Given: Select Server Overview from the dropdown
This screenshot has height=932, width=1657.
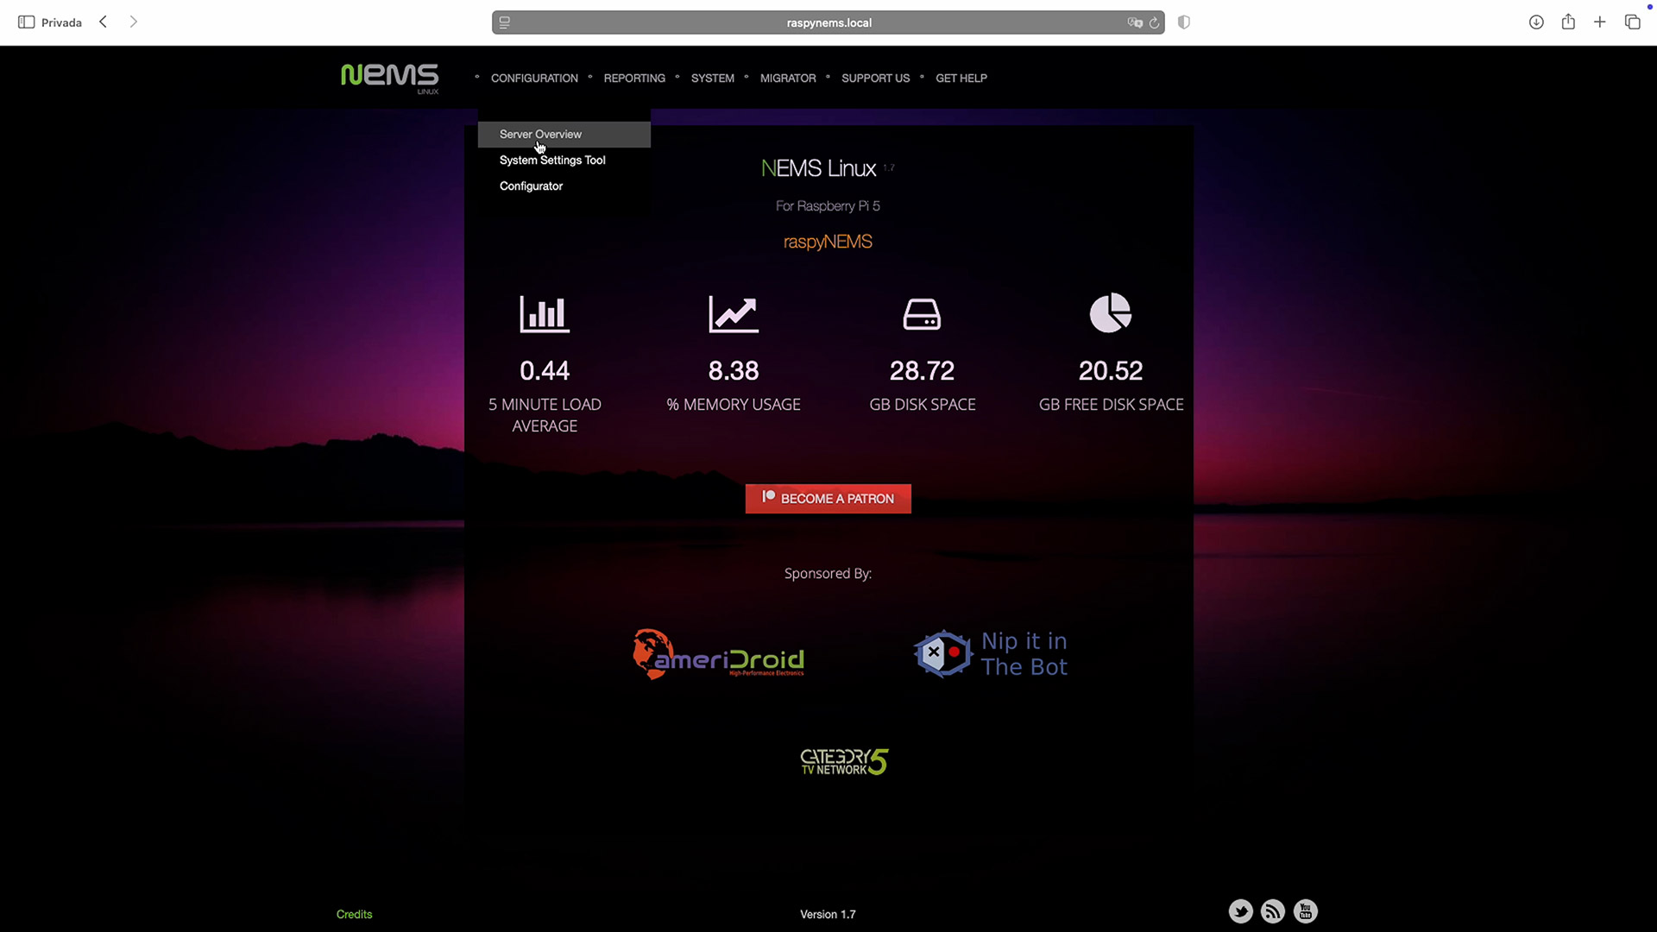Looking at the screenshot, I should (564, 135).
